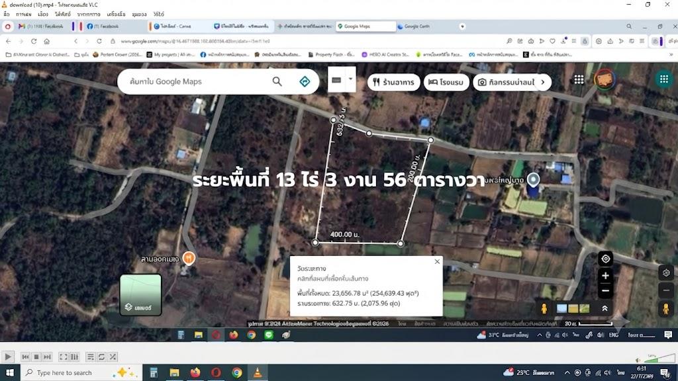Open directions via the blue diamond icon
The image size is (678, 381).
coord(305,81)
